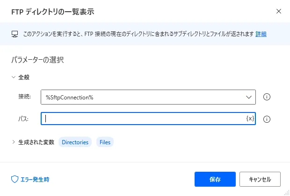Viewport: 290px width, 196px height.
Task: Select the %SftpConnection% combo box
Action: pyautogui.click(x=140, y=97)
